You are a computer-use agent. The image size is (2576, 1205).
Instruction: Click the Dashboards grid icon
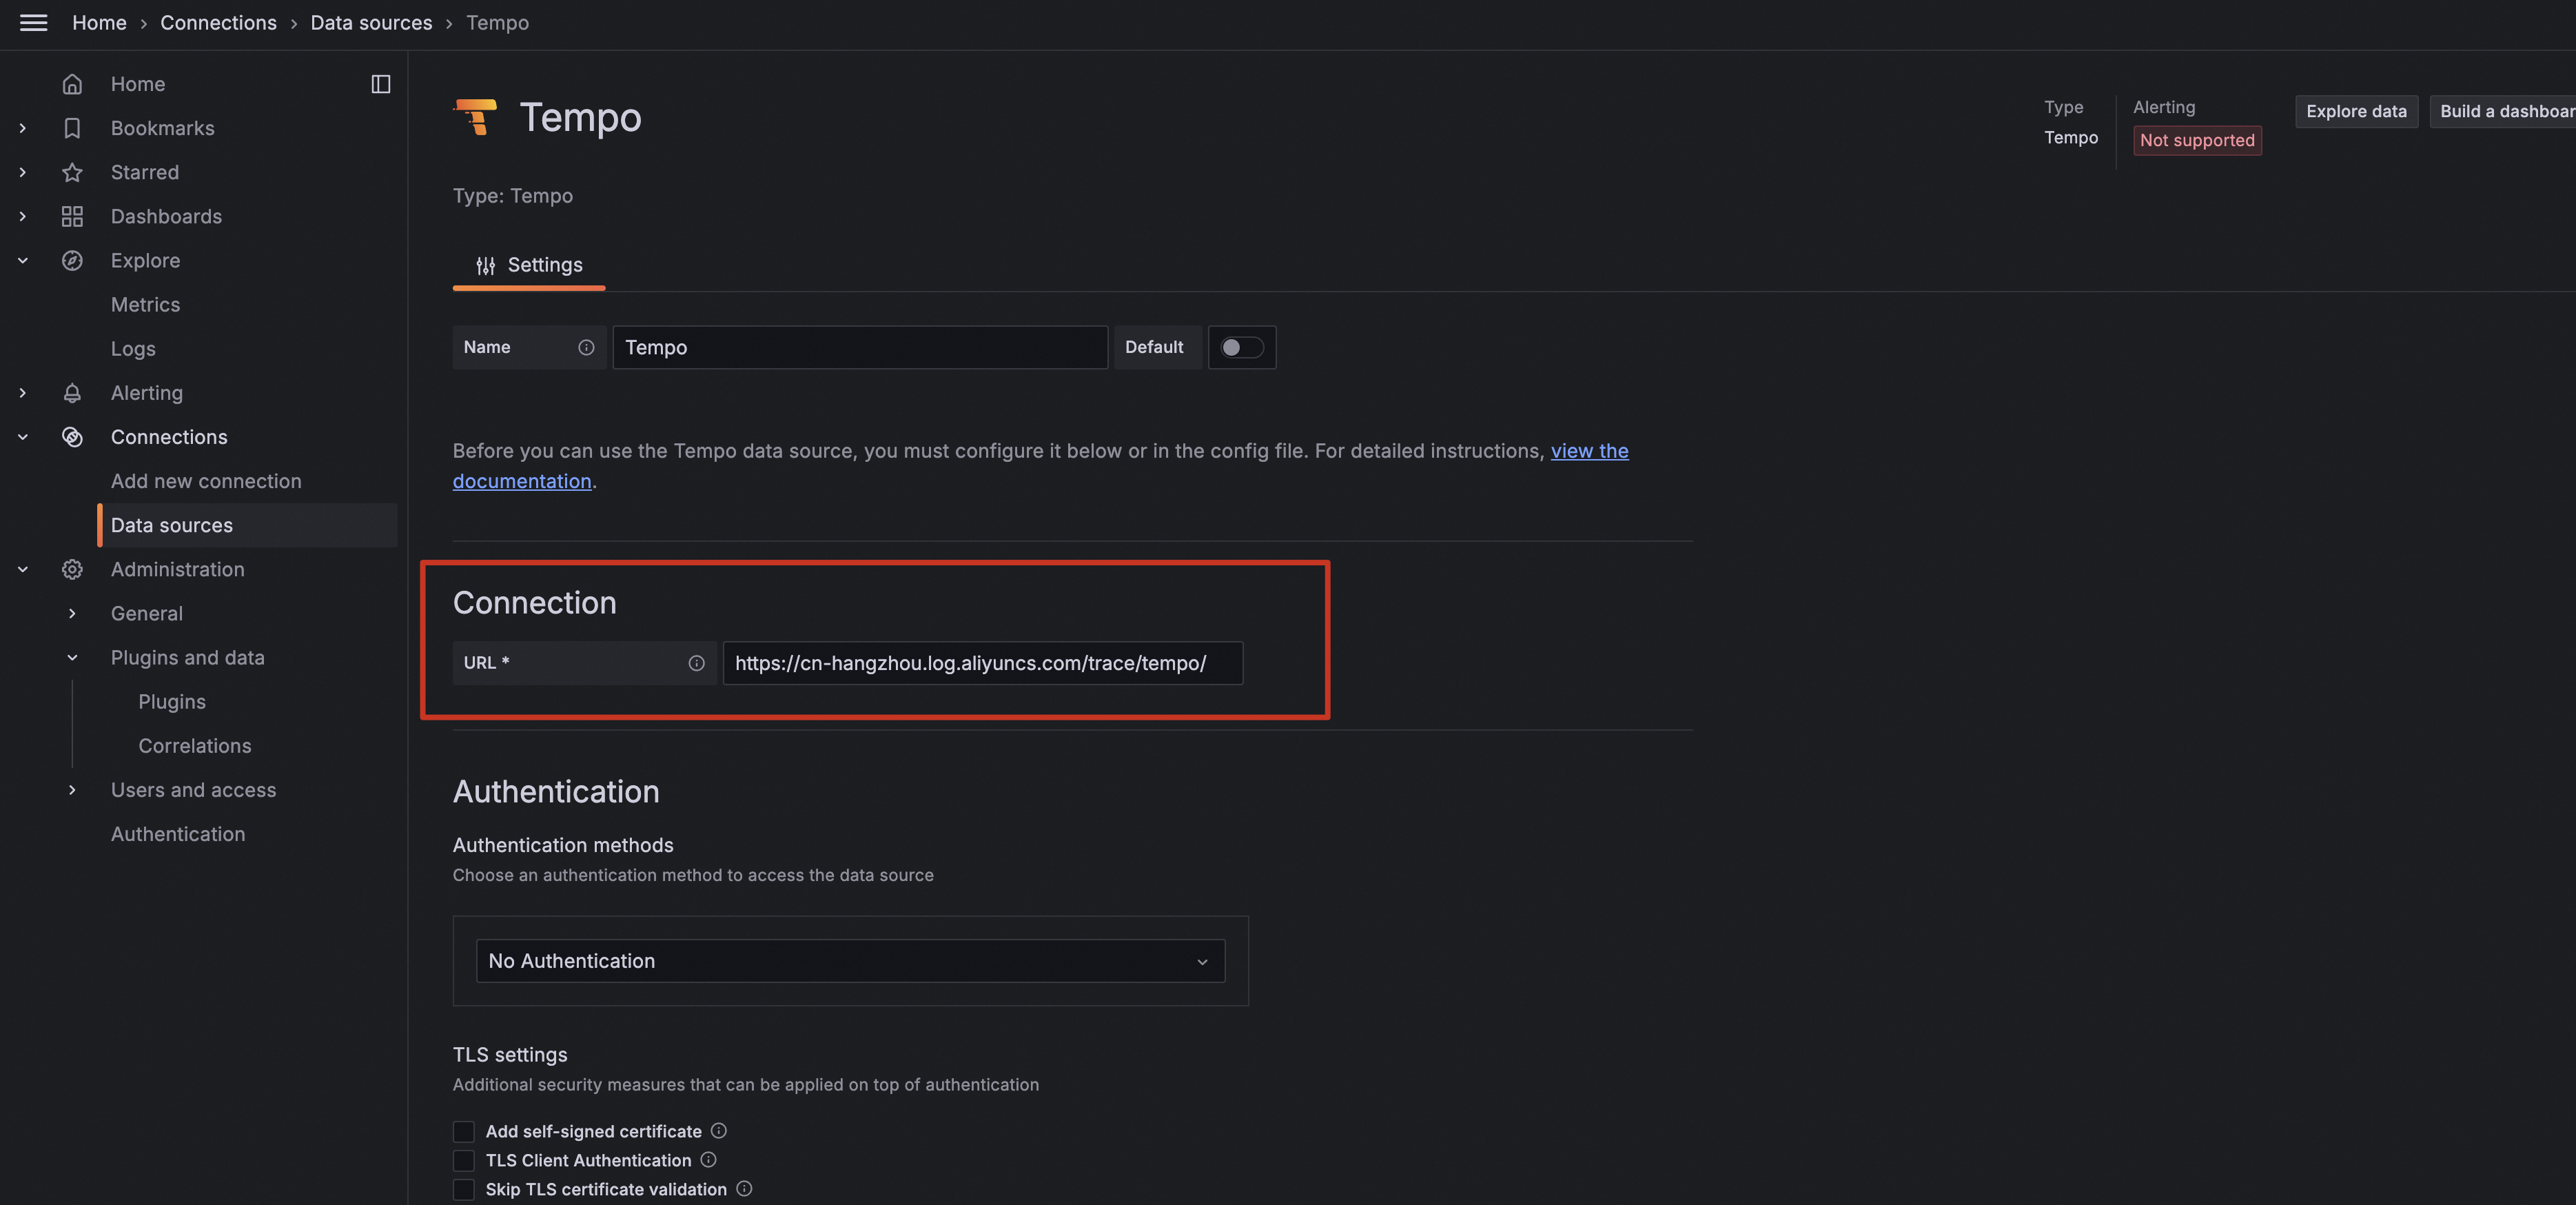pos(72,216)
